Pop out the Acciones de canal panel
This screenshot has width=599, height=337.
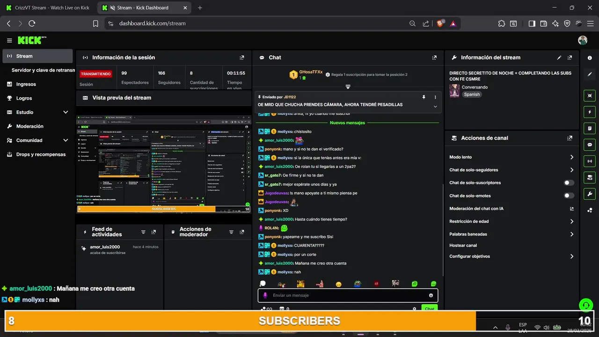click(x=570, y=138)
